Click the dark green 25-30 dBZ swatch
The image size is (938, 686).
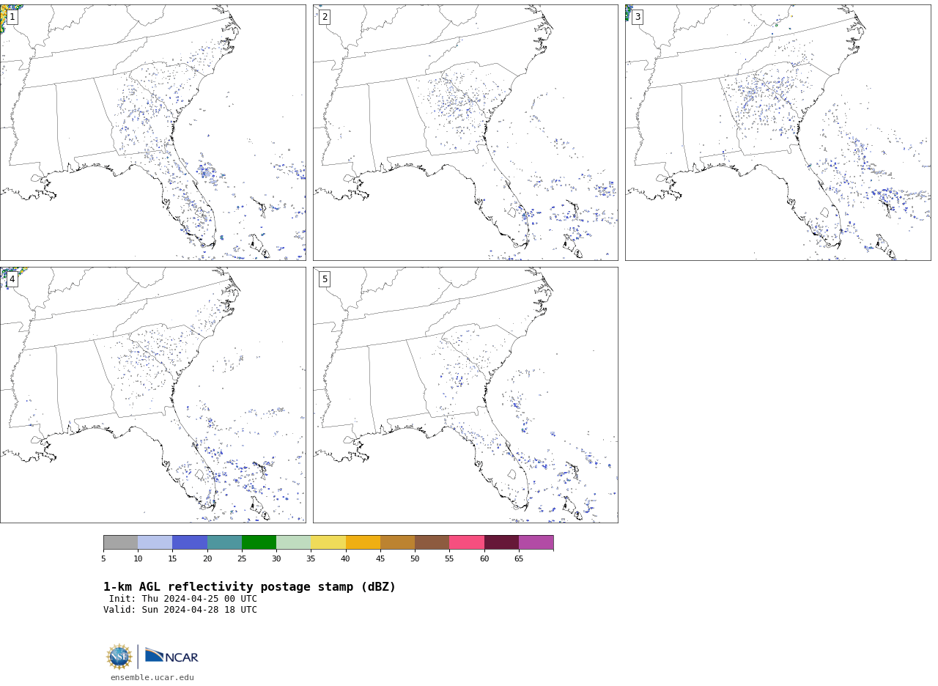259,542
